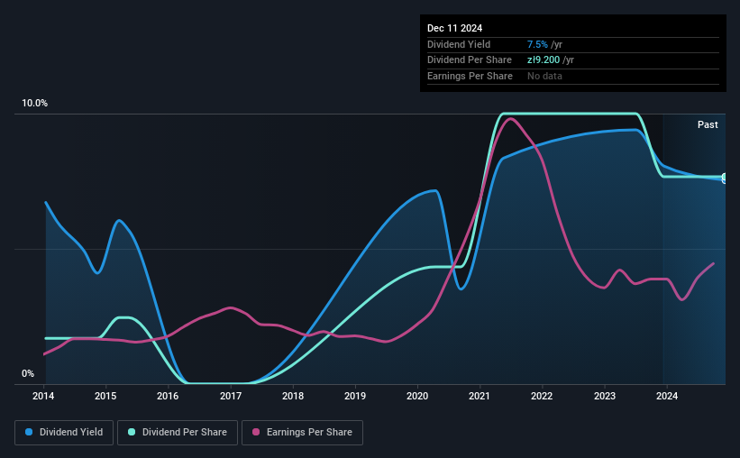
Task: Toggle the Dividend Per Share legend button
Action: (x=178, y=433)
